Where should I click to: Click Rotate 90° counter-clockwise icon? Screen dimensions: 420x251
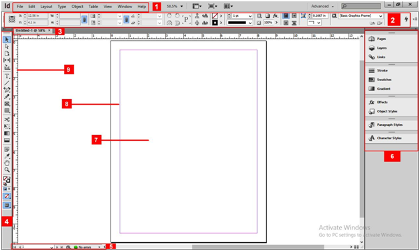pyautogui.click(x=177, y=16)
